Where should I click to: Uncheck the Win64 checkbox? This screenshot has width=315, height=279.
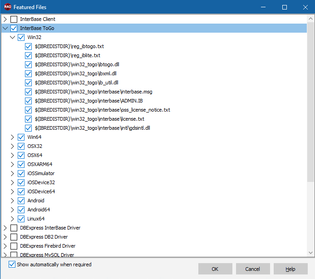21,137
